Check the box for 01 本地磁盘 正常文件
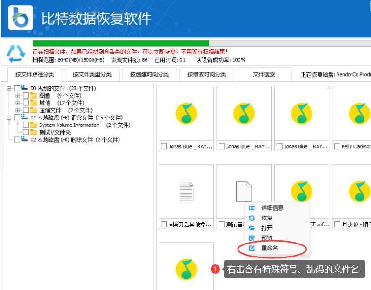This screenshot has width=371, height=290. pos(17,118)
